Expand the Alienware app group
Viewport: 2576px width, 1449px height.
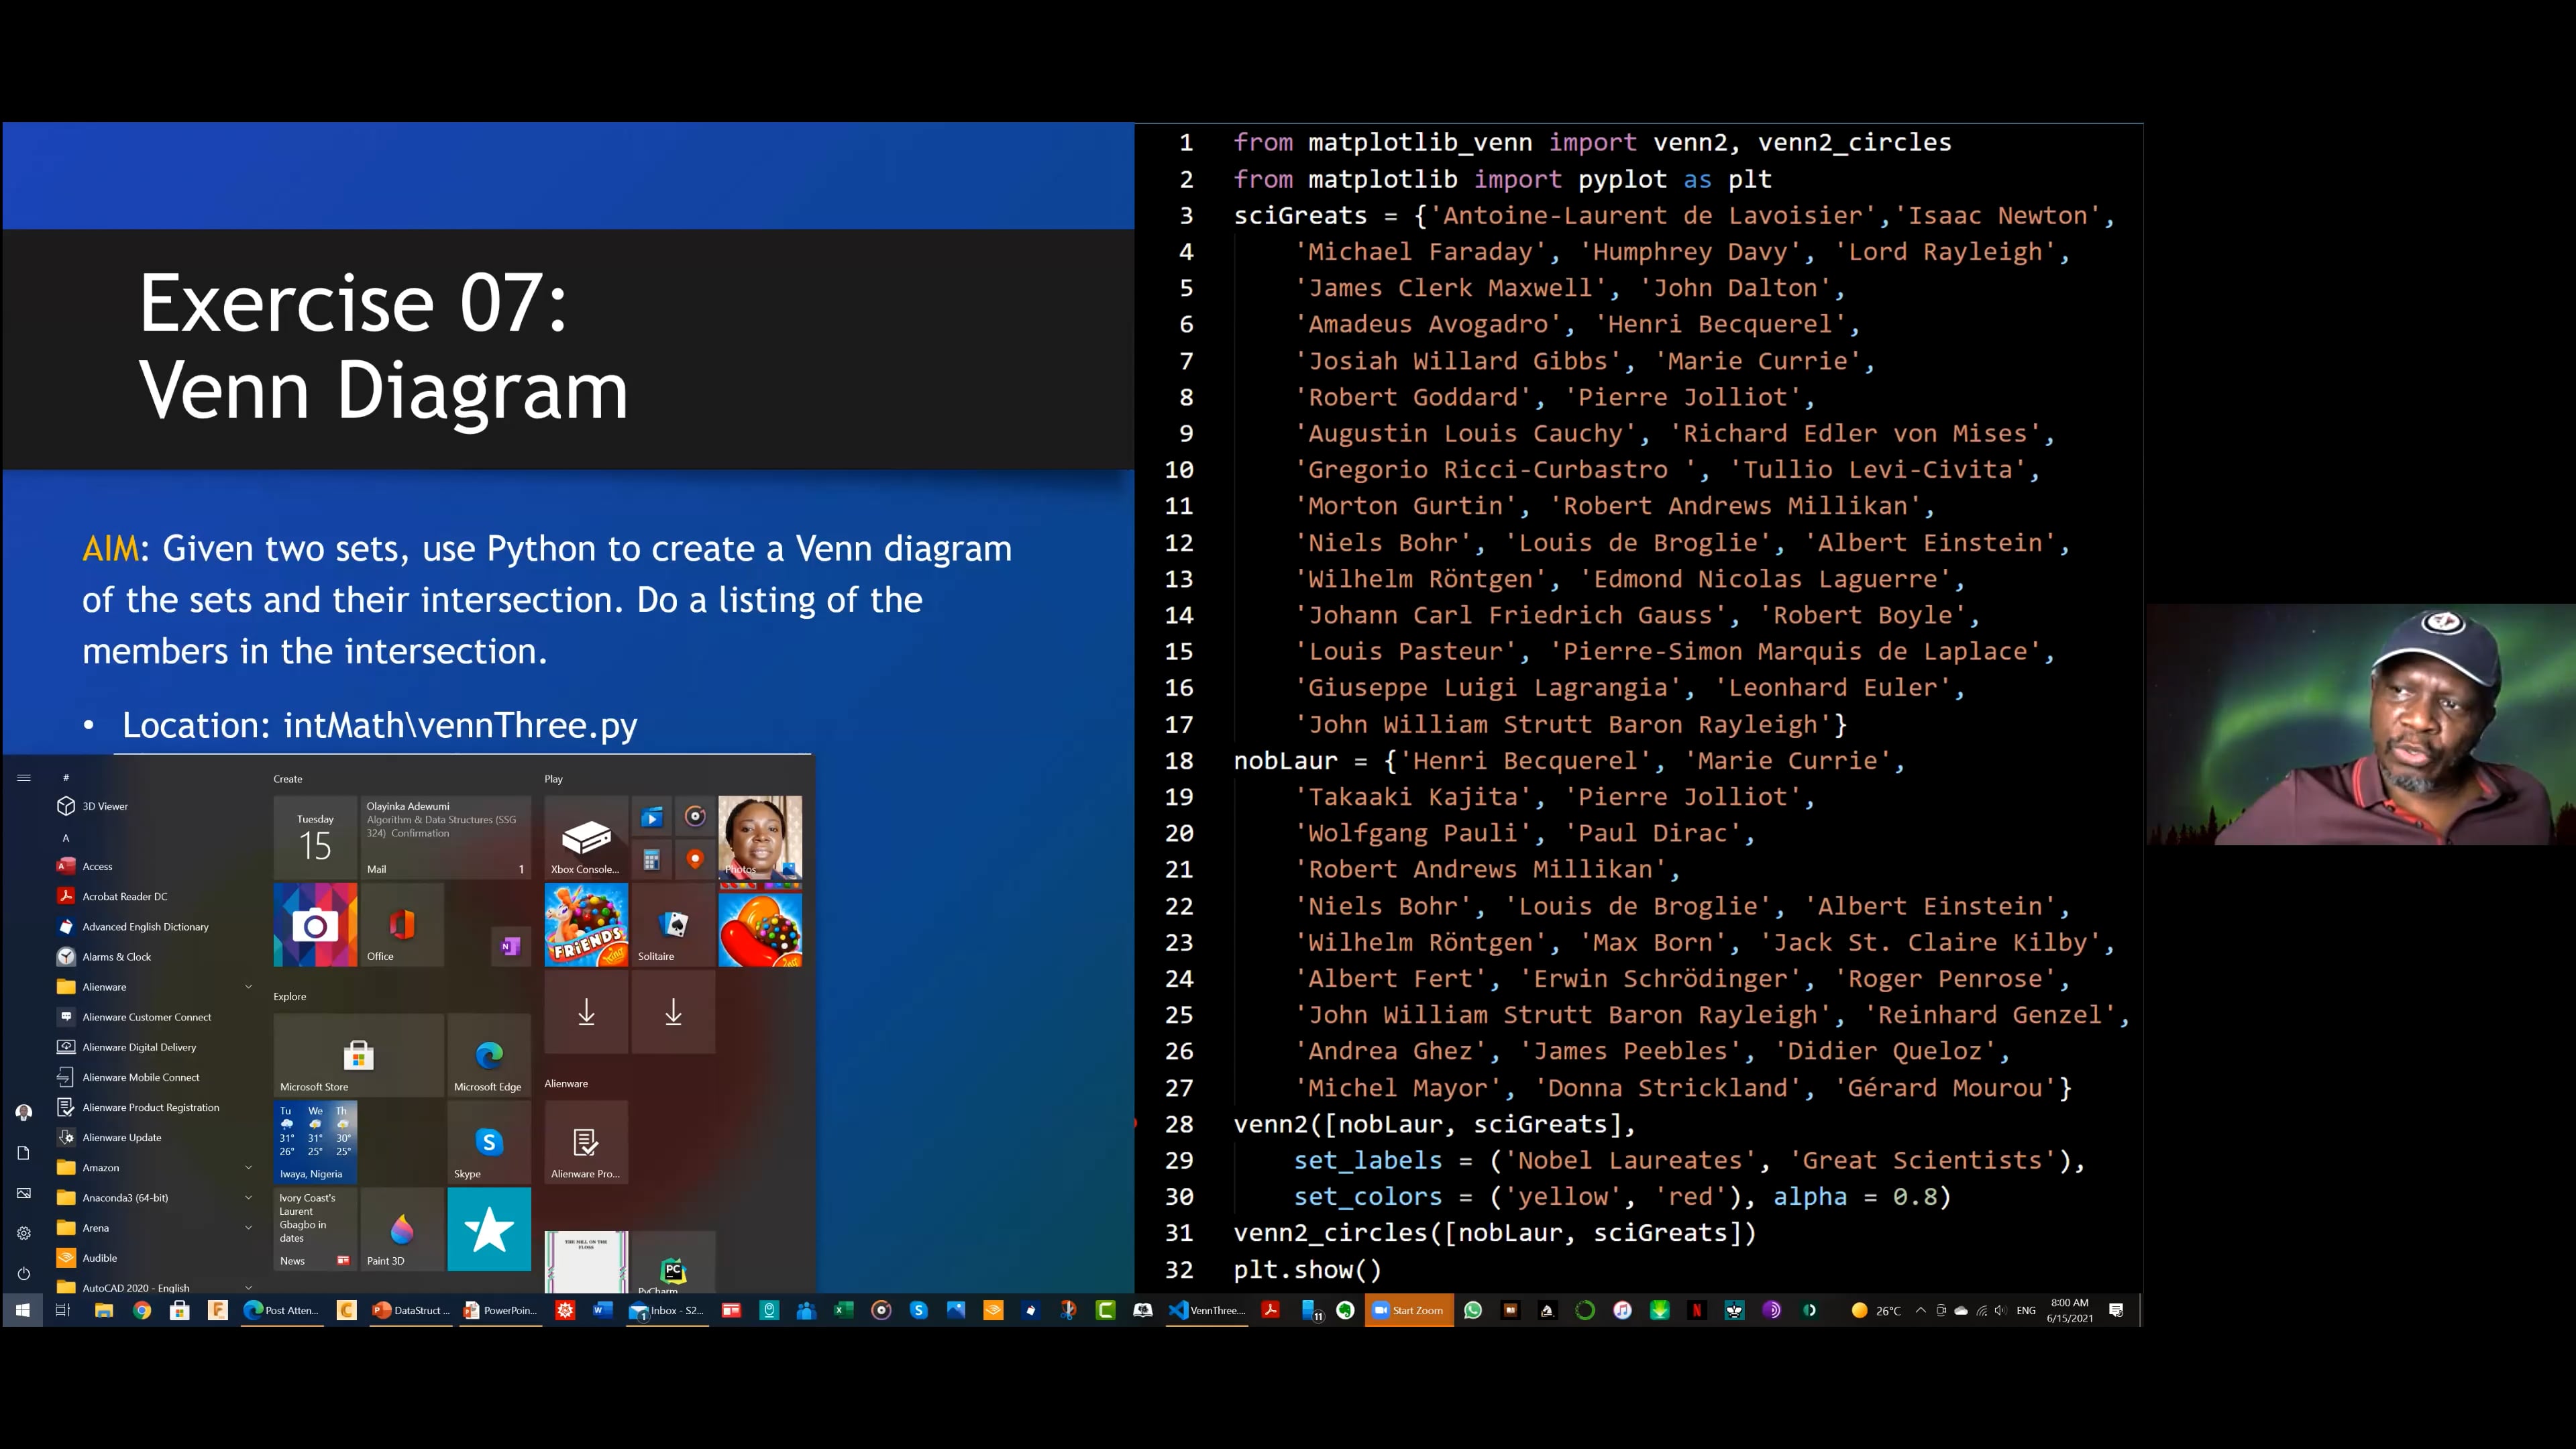click(x=248, y=987)
